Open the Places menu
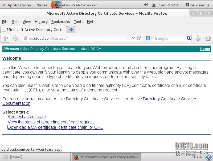The image size is (213, 161). coord(42,5)
